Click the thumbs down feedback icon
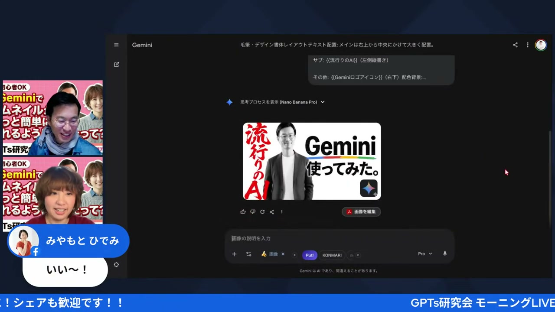The height and width of the screenshot is (312, 555). 253,211
